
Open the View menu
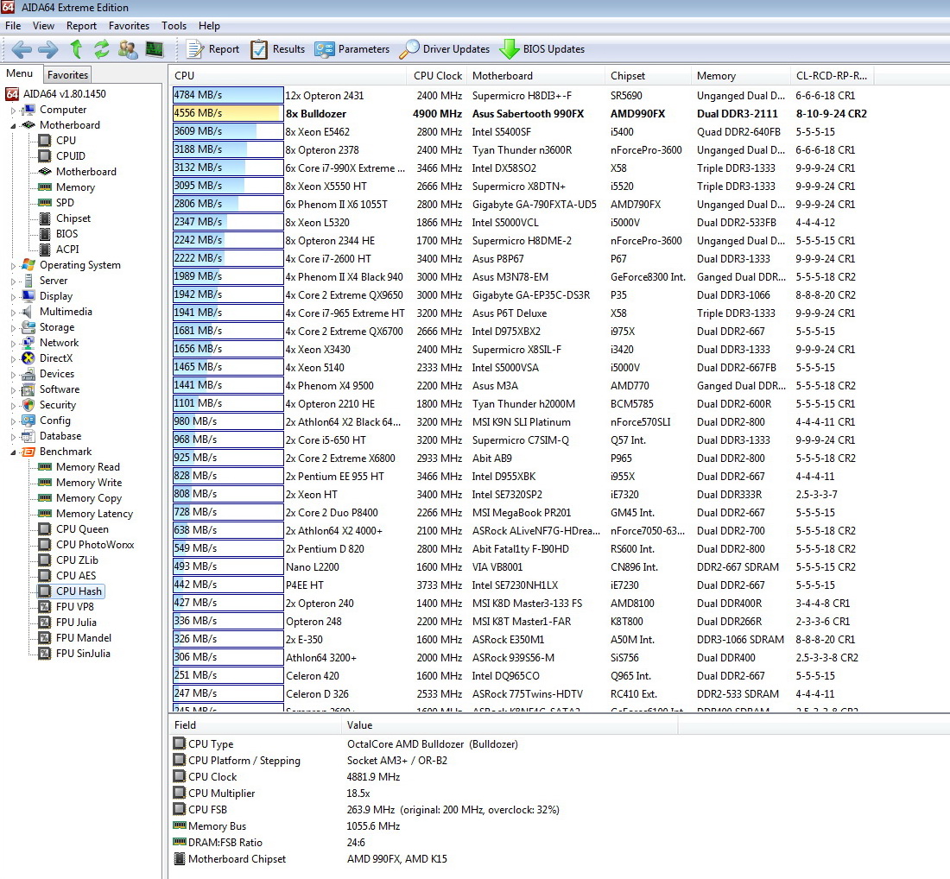click(x=43, y=25)
